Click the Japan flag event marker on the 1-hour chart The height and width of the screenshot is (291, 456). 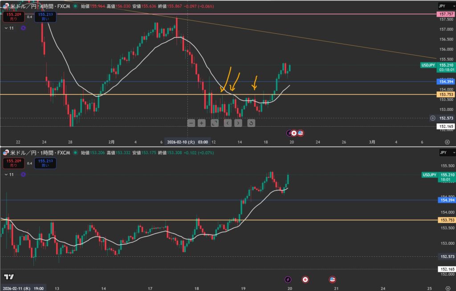(x=305, y=279)
